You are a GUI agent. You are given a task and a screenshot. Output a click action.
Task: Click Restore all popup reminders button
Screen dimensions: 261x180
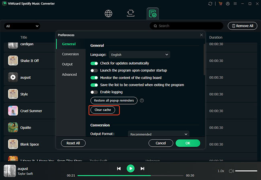tap(114, 100)
